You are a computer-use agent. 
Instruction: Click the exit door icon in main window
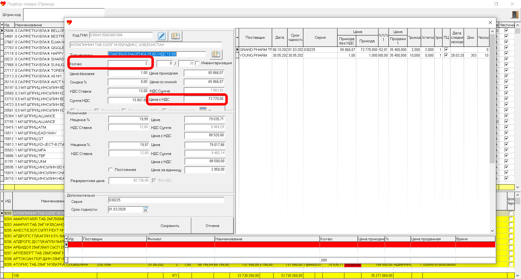(x=515, y=14)
